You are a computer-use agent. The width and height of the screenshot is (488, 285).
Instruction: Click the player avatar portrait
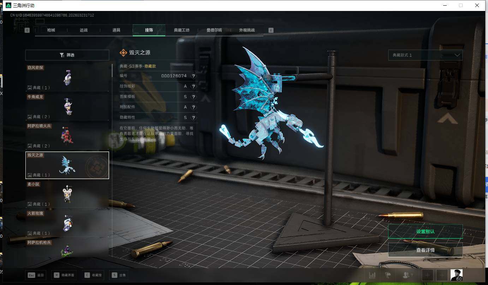[456, 275]
